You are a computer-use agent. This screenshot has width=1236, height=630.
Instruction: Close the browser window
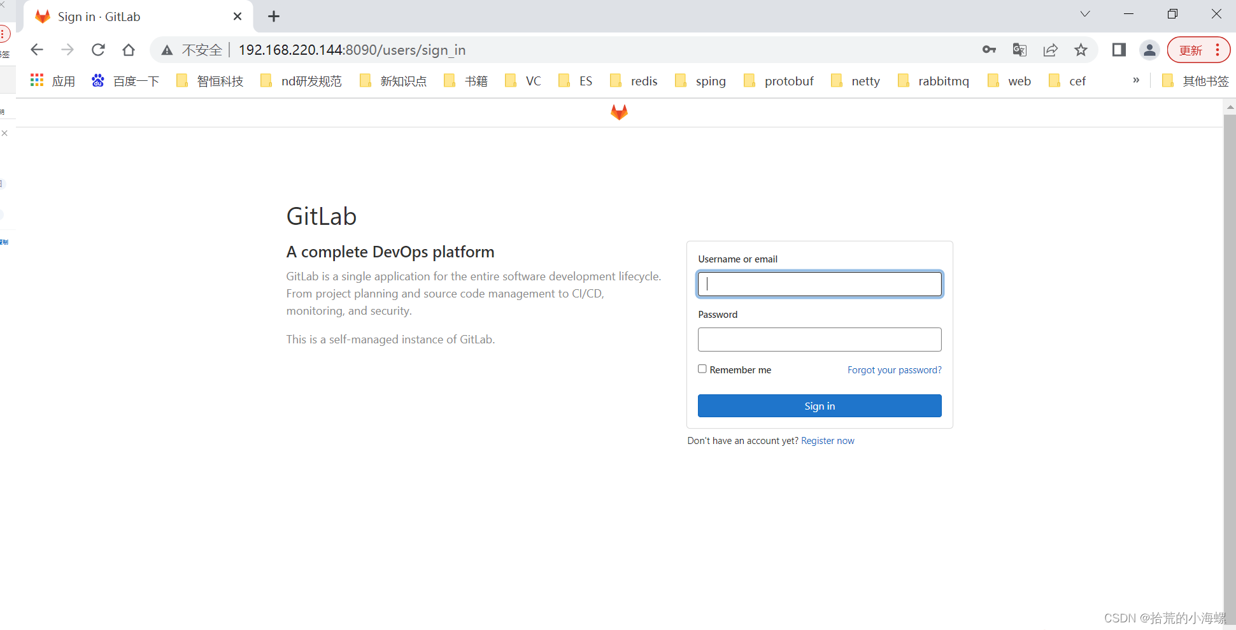[x=1216, y=14]
